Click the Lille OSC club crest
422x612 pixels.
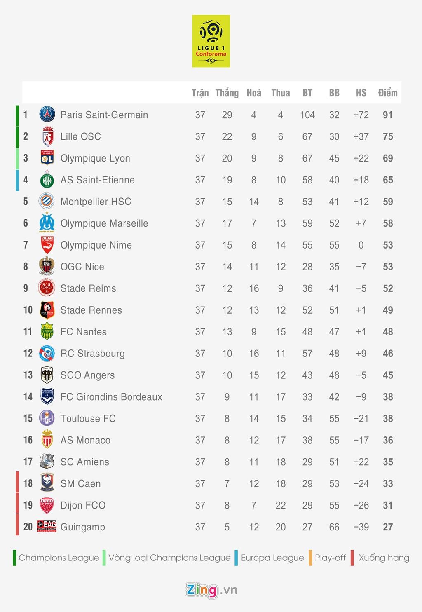(x=48, y=136)
